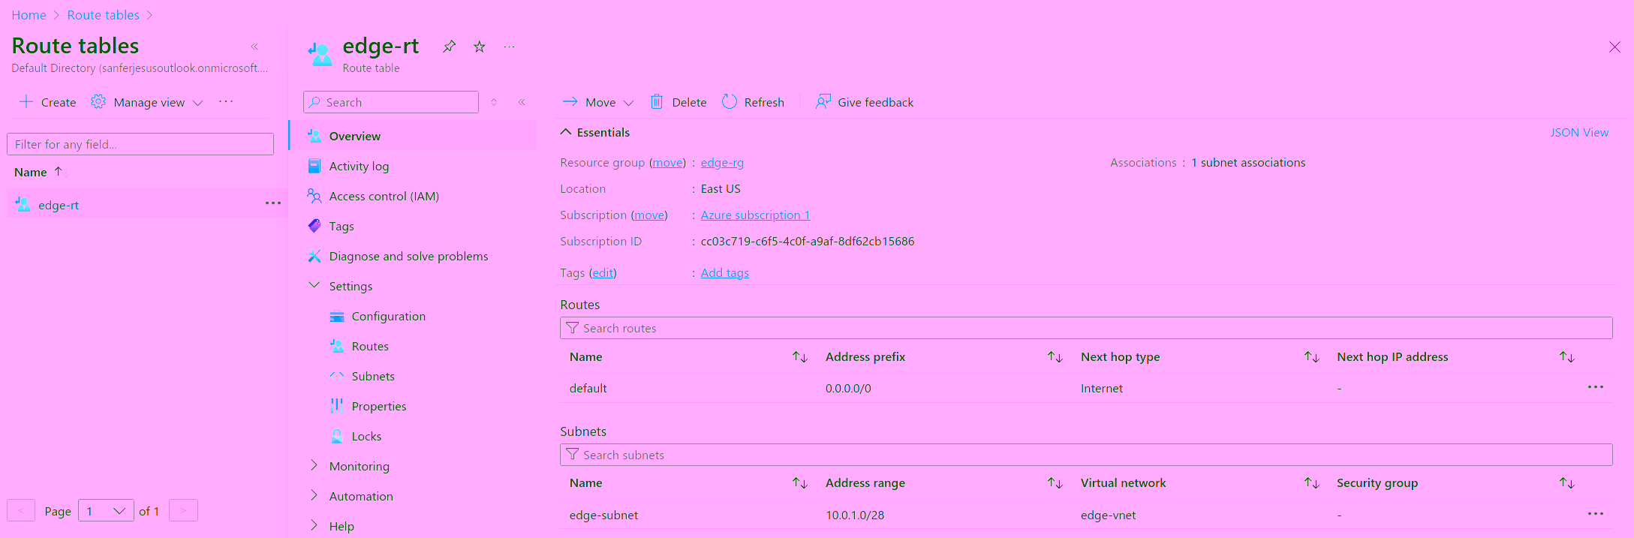Click edit link beside Tags
The image size is (1634, 538).
click(603, 272)
